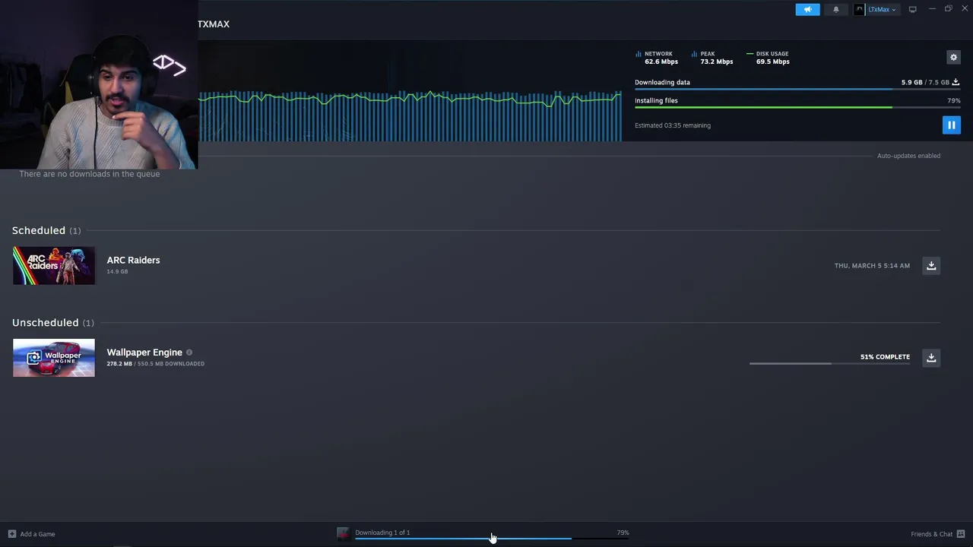The width and height of the screenshot is (973, 547).
Task: Pause the current download
Action: tap(951, 125)
